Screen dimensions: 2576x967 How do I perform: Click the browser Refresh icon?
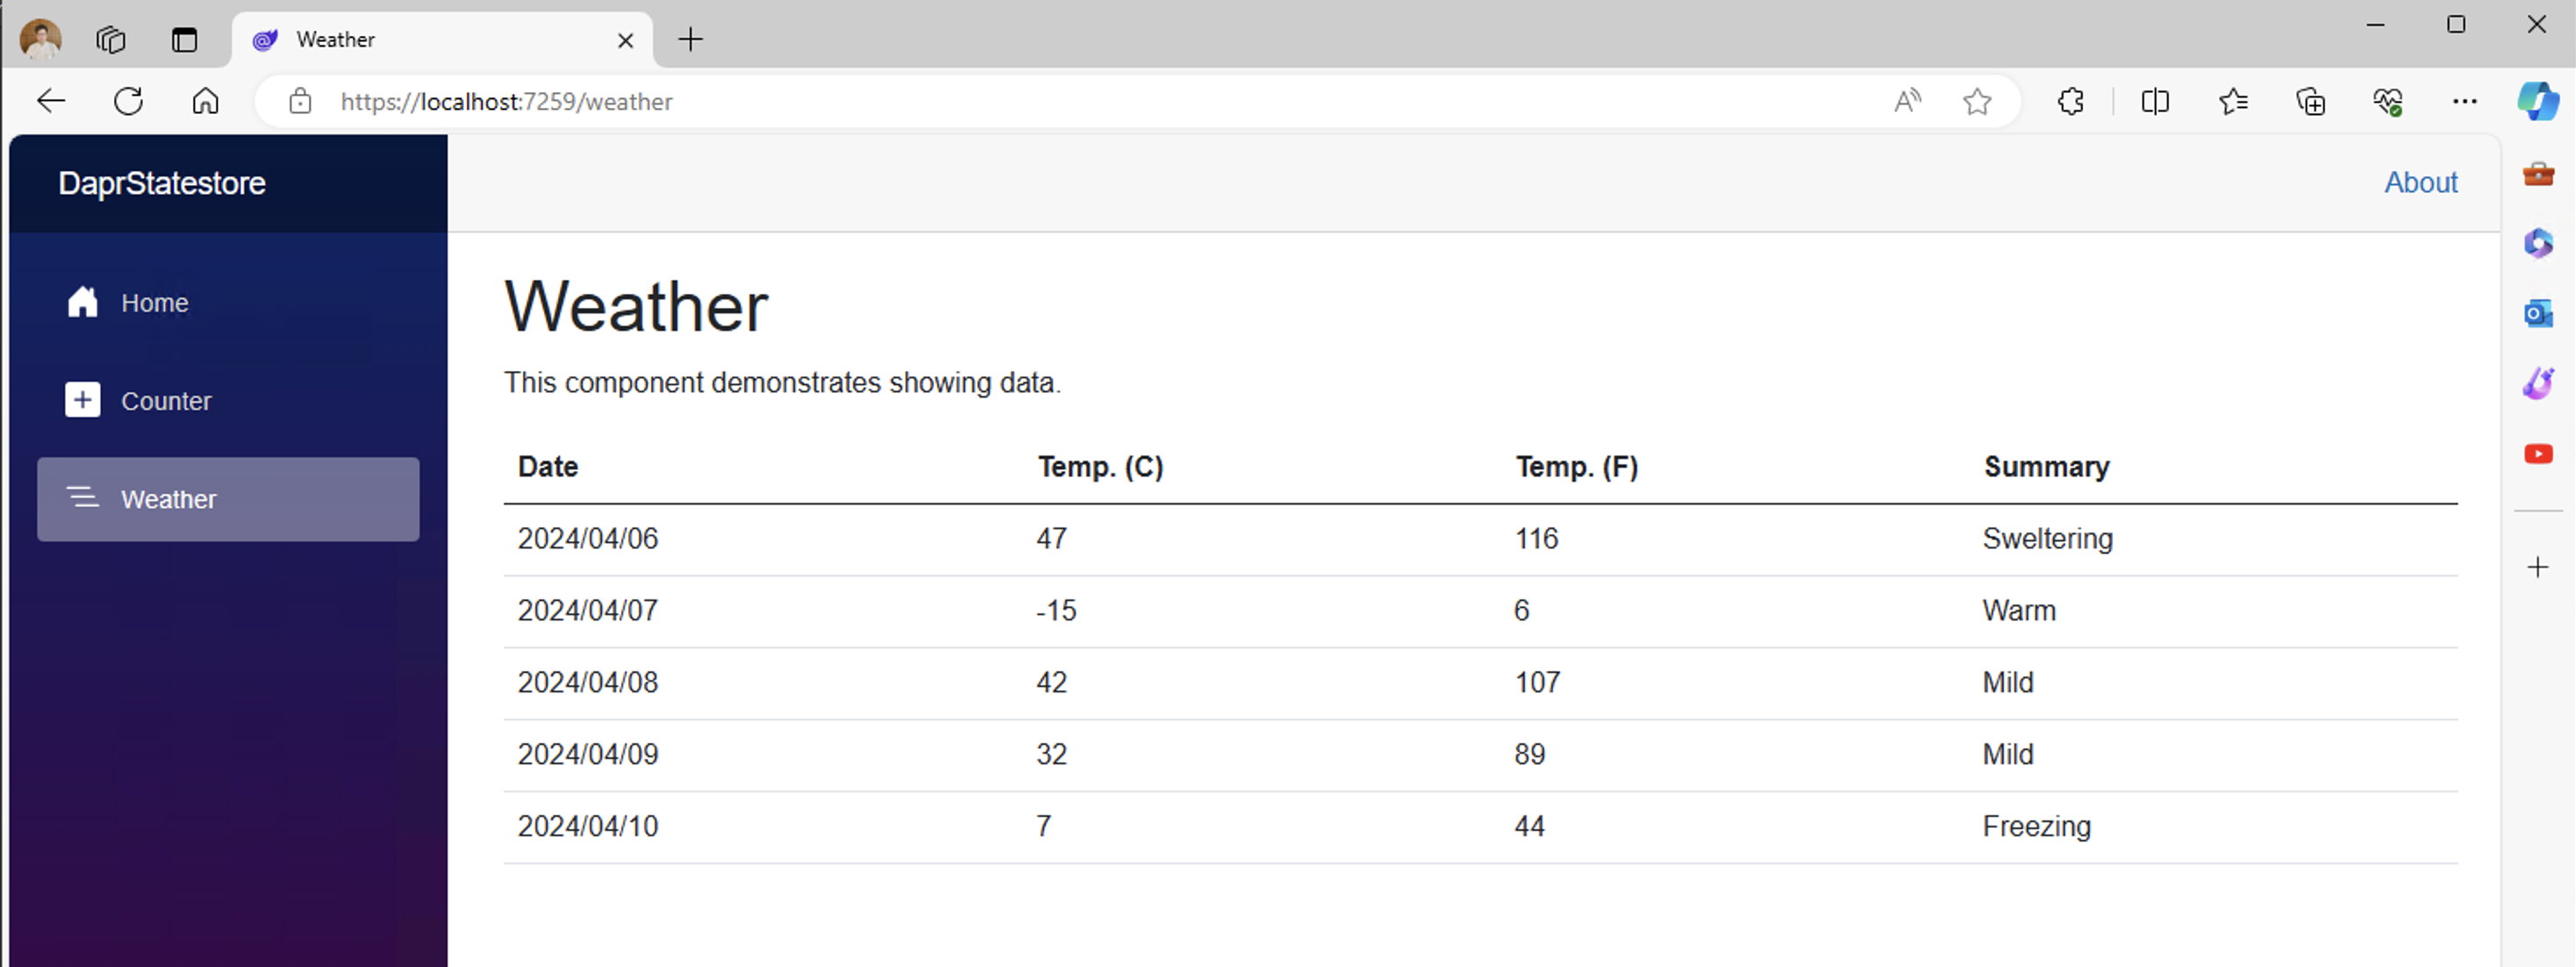(x=129, y=101)
